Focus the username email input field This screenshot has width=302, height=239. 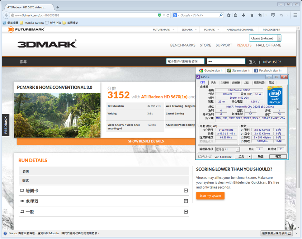185,61
